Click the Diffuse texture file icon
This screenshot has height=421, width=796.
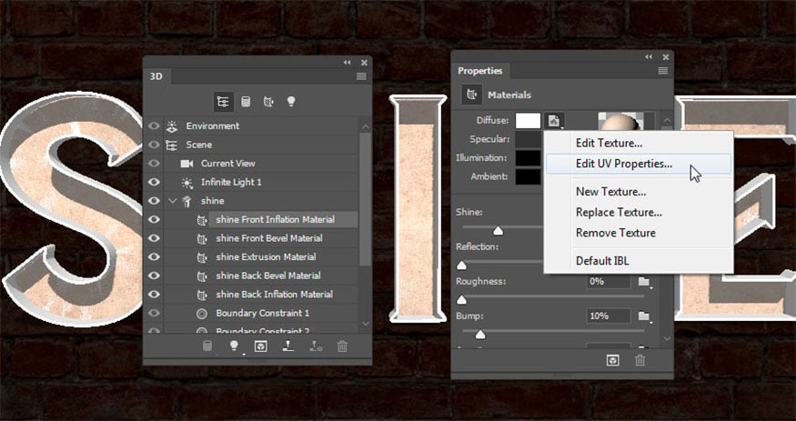(x=555, y=121)
